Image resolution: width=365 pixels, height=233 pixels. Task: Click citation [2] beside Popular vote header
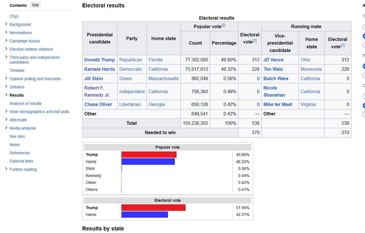(223, 26)
